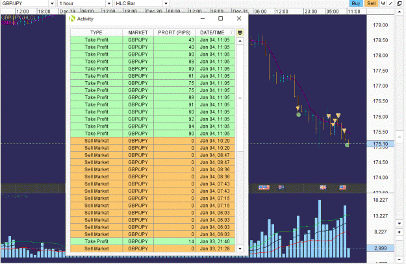The height and width of the screenshot is (264, 406).
Task: Select Take Profit row with 89 pips
Action: 153,69
